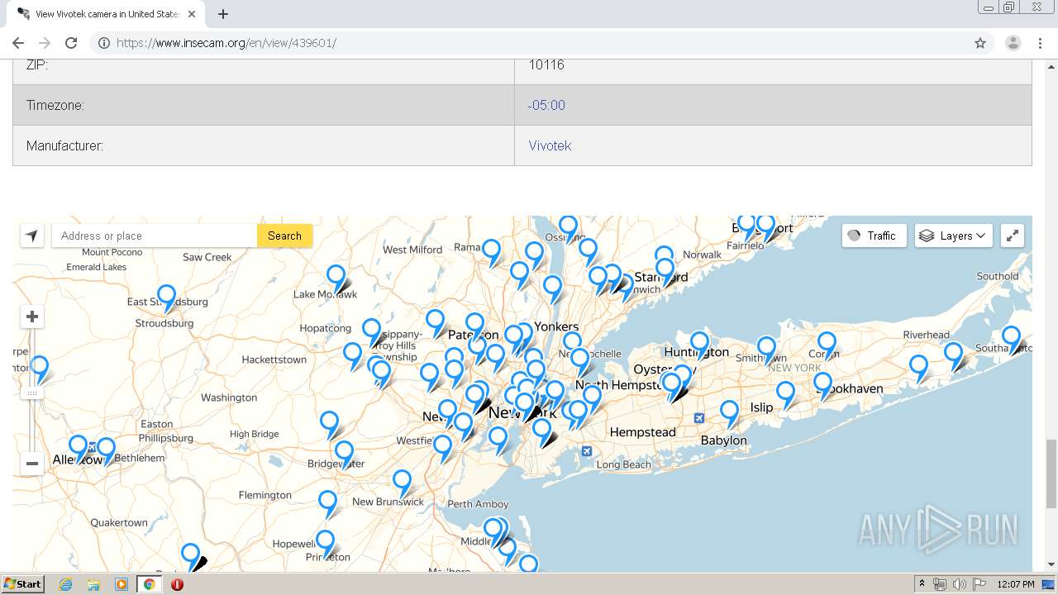
Task: Select the camera pin at Babylon
Action: pos(729,412)
